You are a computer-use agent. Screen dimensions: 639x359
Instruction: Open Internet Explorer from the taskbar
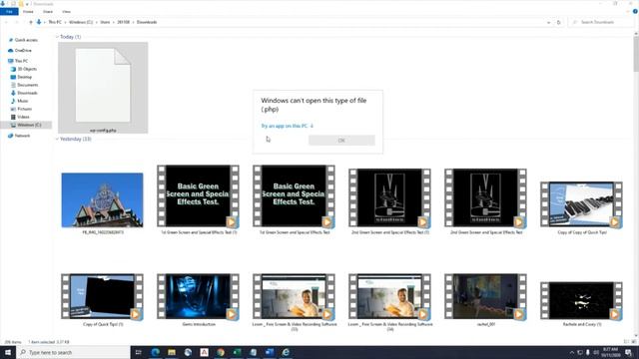[286, 352]
